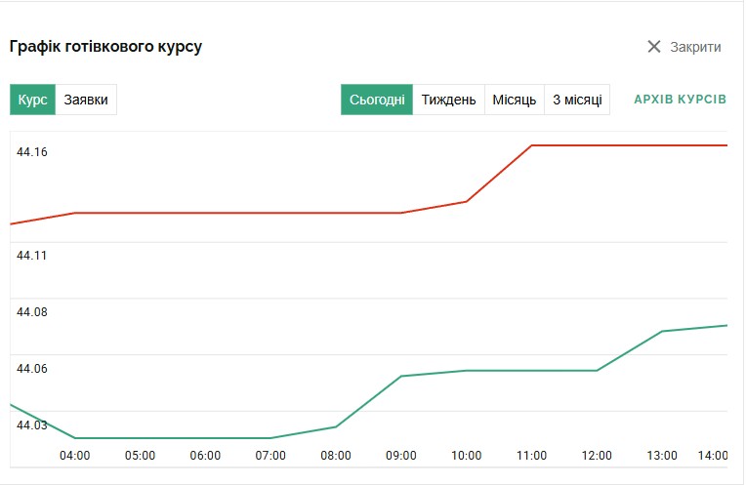Click the Графік готівкового курсу heading
The width and height of the screenshot is (746, 485).
(x=105, y=47)
